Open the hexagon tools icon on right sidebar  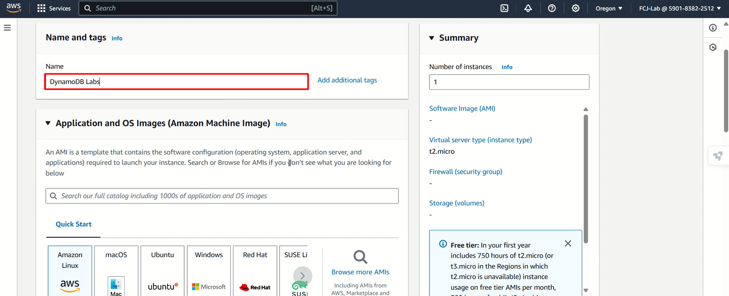pos(713,47)
